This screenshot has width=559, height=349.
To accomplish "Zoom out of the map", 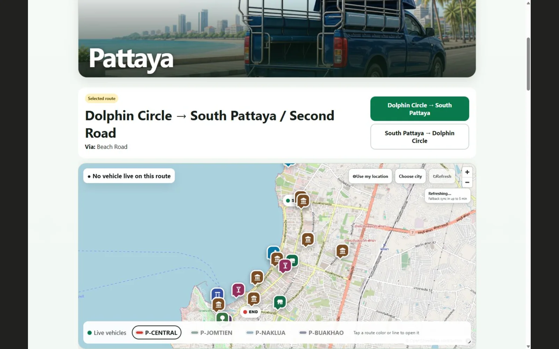I will pos(467,182).
